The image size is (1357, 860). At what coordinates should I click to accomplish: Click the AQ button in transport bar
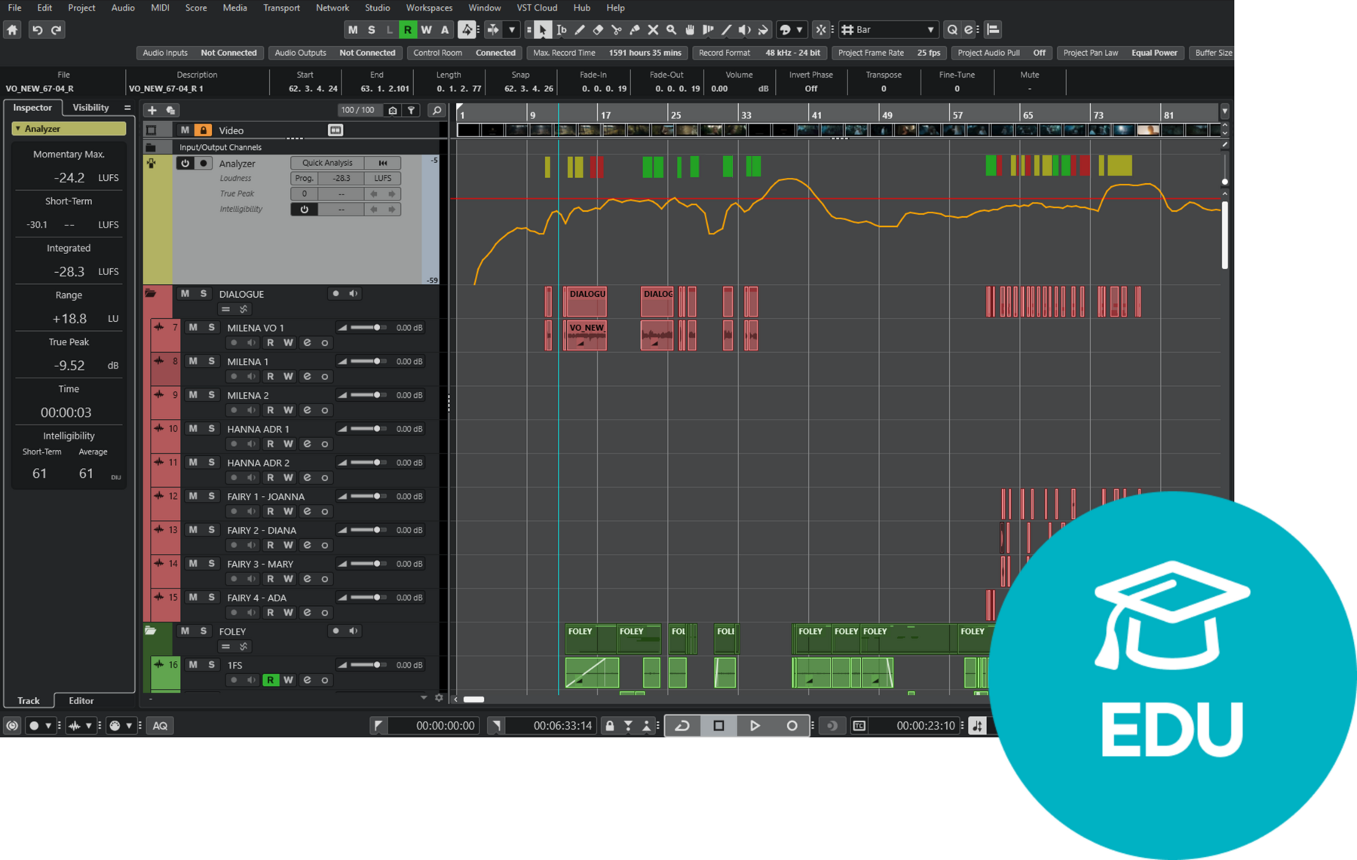tap(161, 726)
